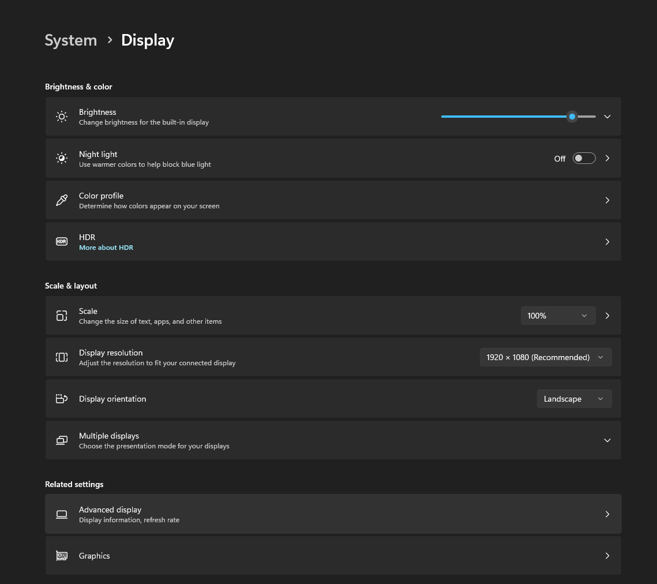The height and width of the screenshot is (584, 657).
Task: Click the brightness slider thumb
Action: pyautogui.click(x=572, y=117)
